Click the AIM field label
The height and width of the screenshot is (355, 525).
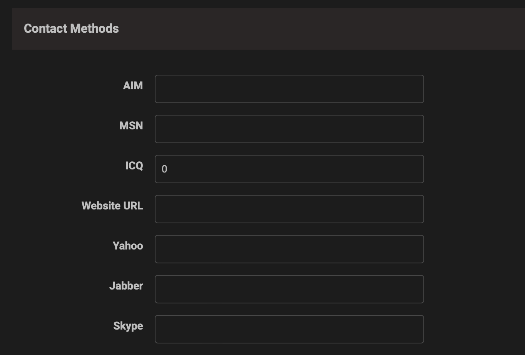[x=133, y=85]
